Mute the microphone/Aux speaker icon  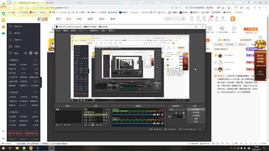[x=158, y=123]
